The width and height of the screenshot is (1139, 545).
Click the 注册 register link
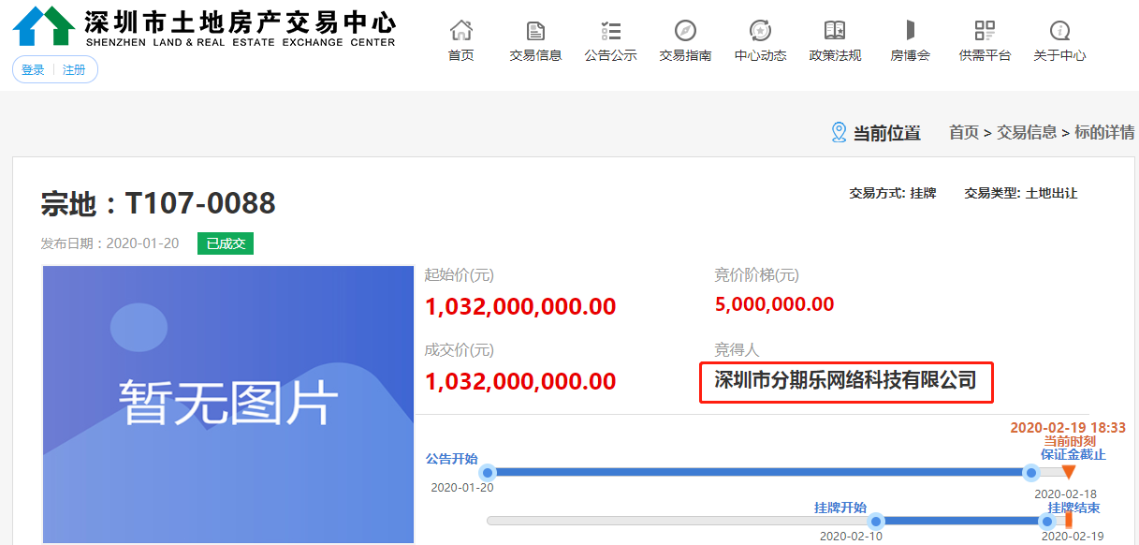coord(74,70)
